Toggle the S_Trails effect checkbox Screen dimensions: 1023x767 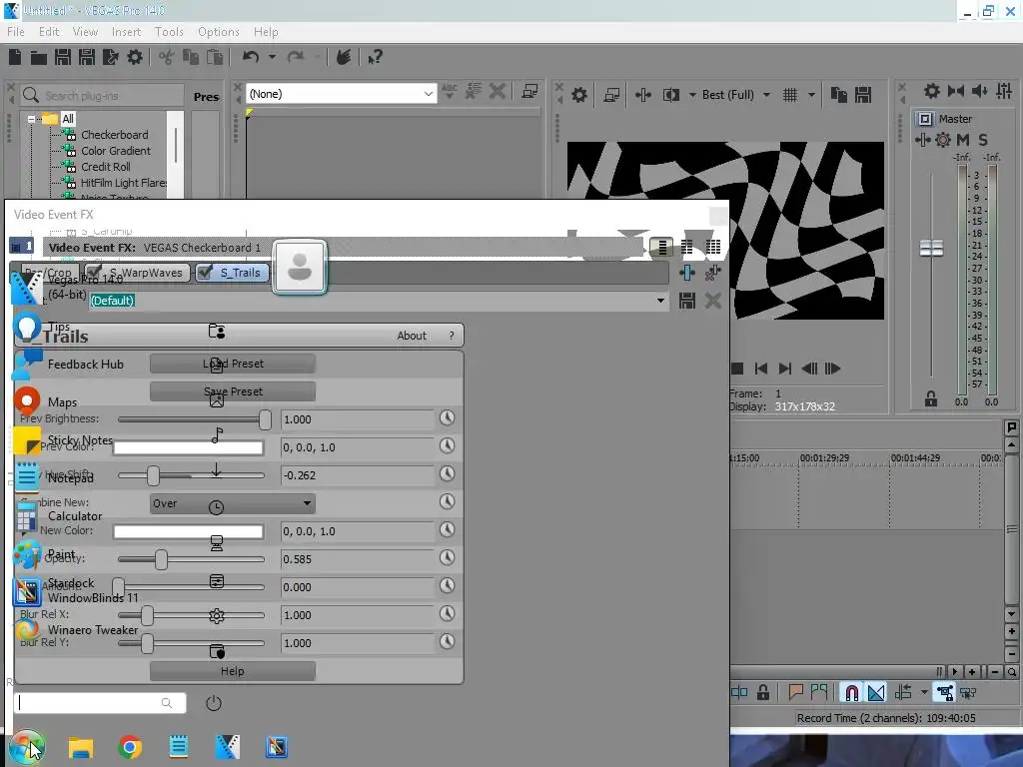pos(205,272)
